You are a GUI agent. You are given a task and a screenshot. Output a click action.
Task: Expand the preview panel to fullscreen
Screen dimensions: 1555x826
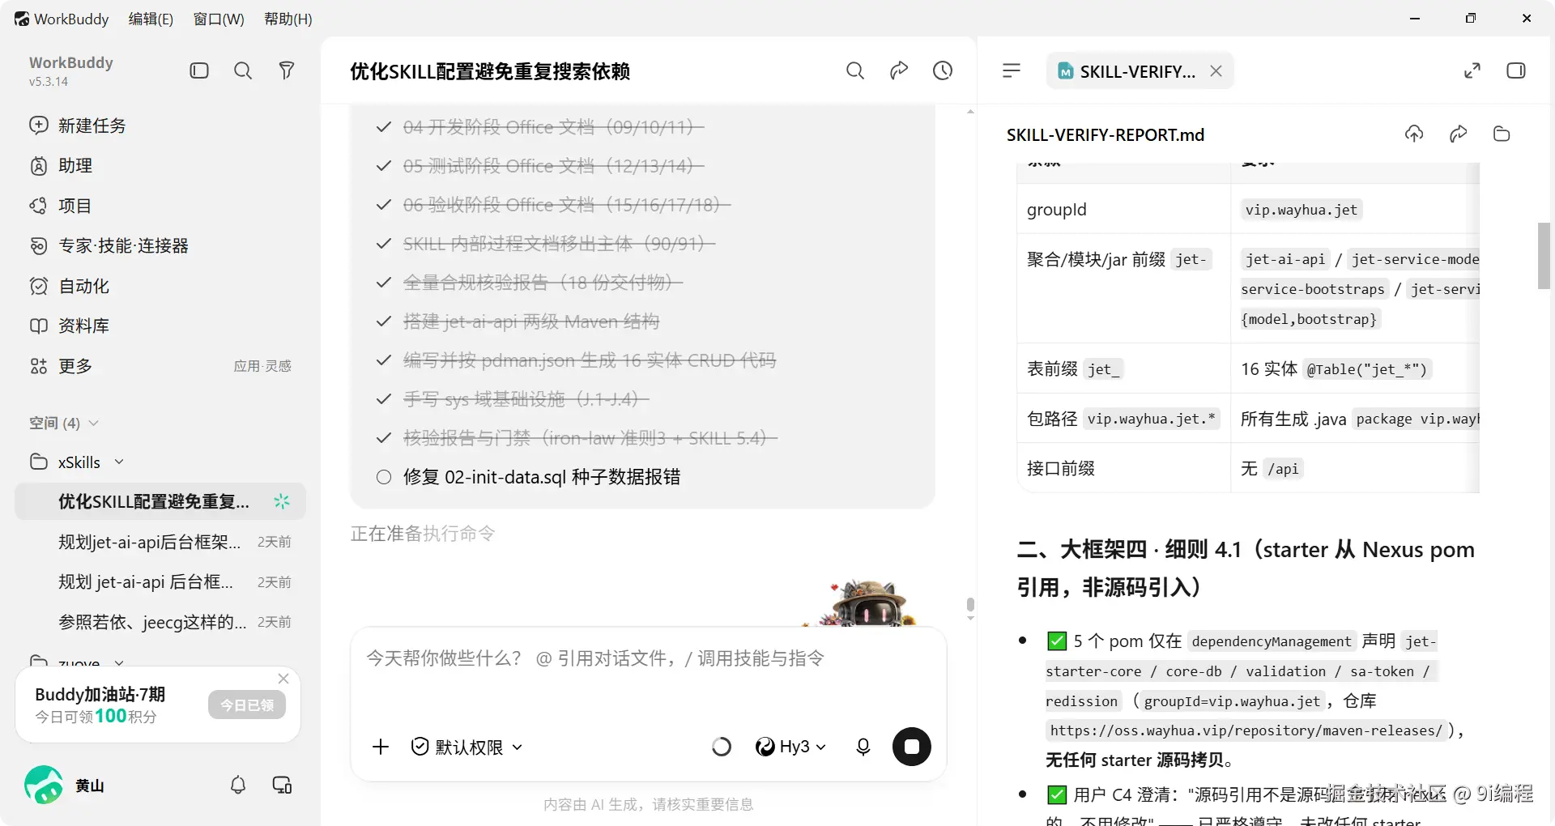click(1472, 71)
